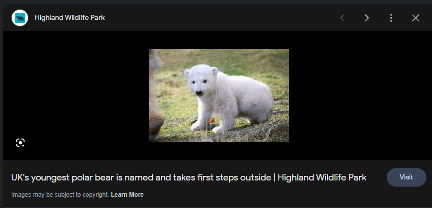Image resolution: width=432 pixels, height=208 pixels.
Task: Click the Highland Wildlife Park source name
Action: tap(70, 18)
